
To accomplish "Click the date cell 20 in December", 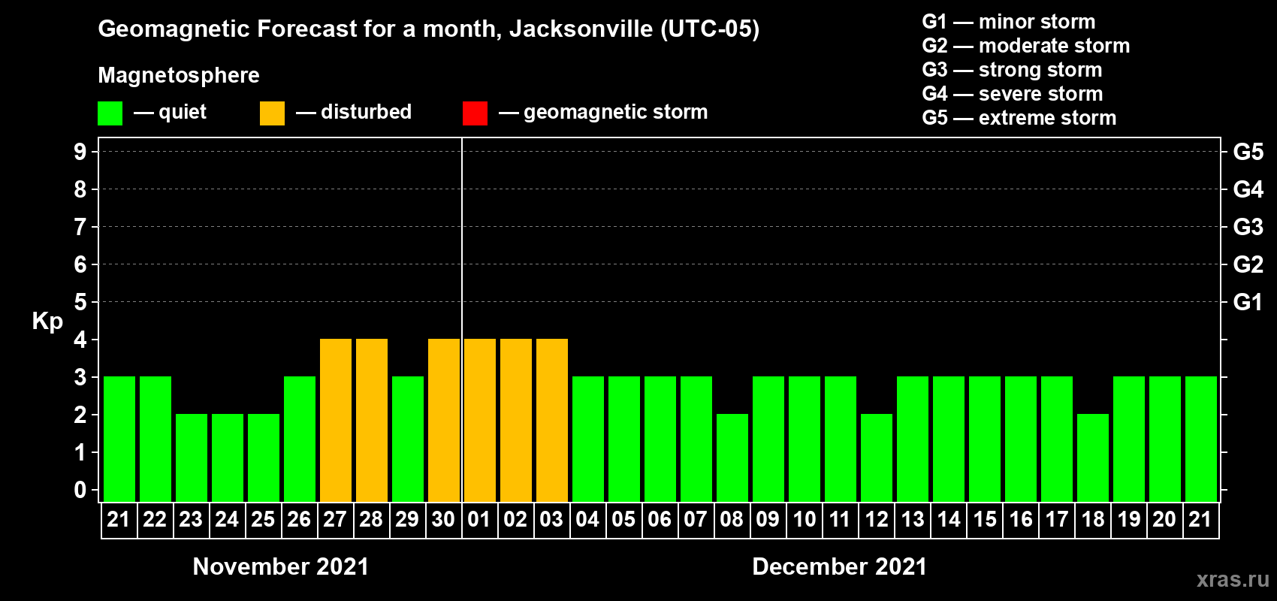I will point(1165,520).
